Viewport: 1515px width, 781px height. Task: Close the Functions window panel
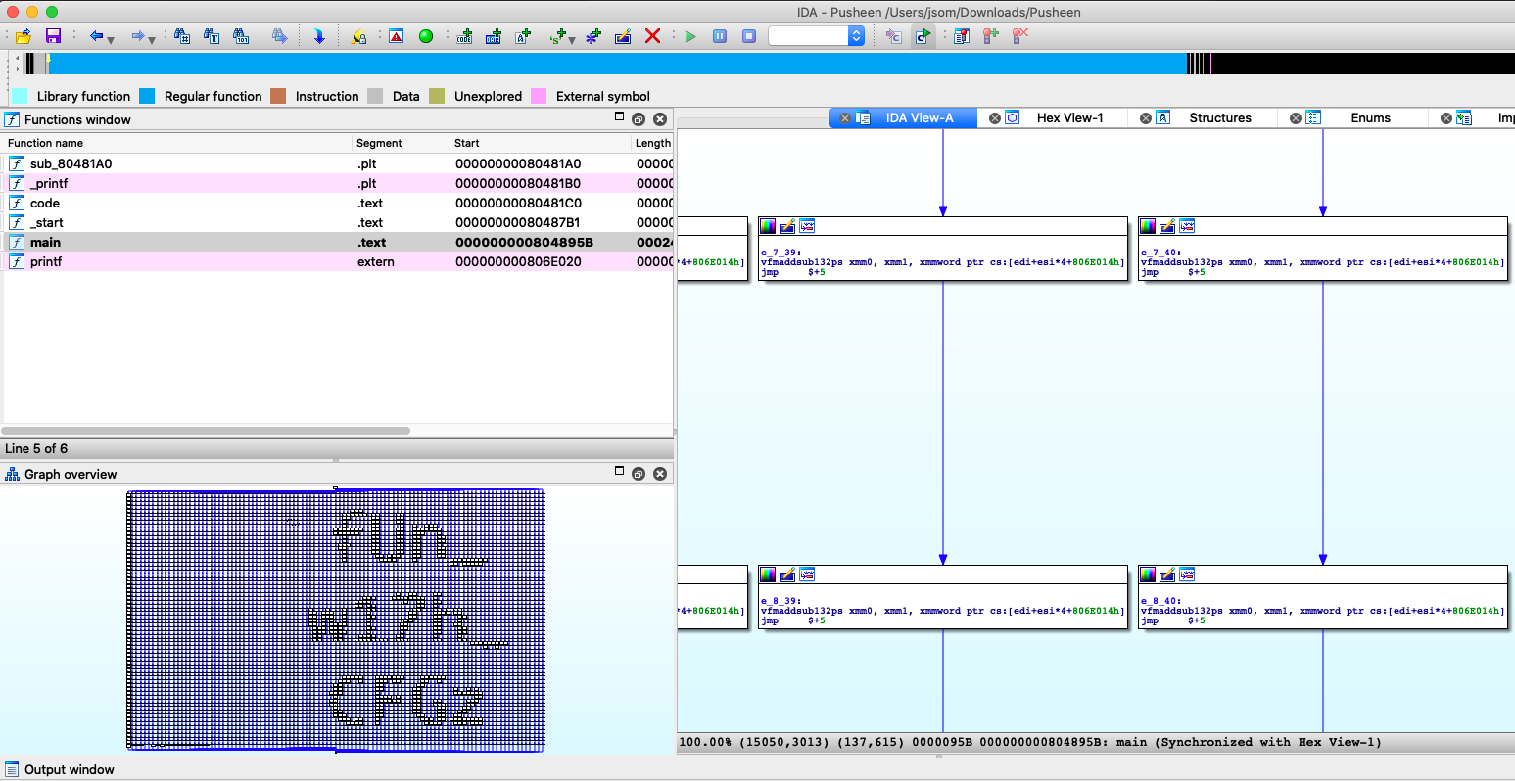[660, 119]
